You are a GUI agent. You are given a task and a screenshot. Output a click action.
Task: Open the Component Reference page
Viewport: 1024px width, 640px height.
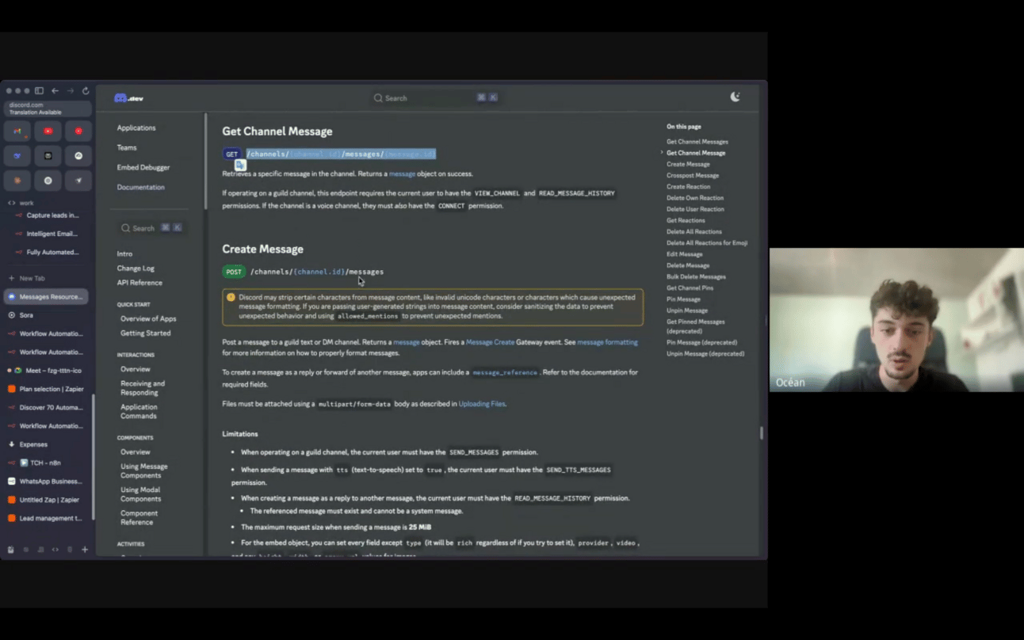[139, 518]
